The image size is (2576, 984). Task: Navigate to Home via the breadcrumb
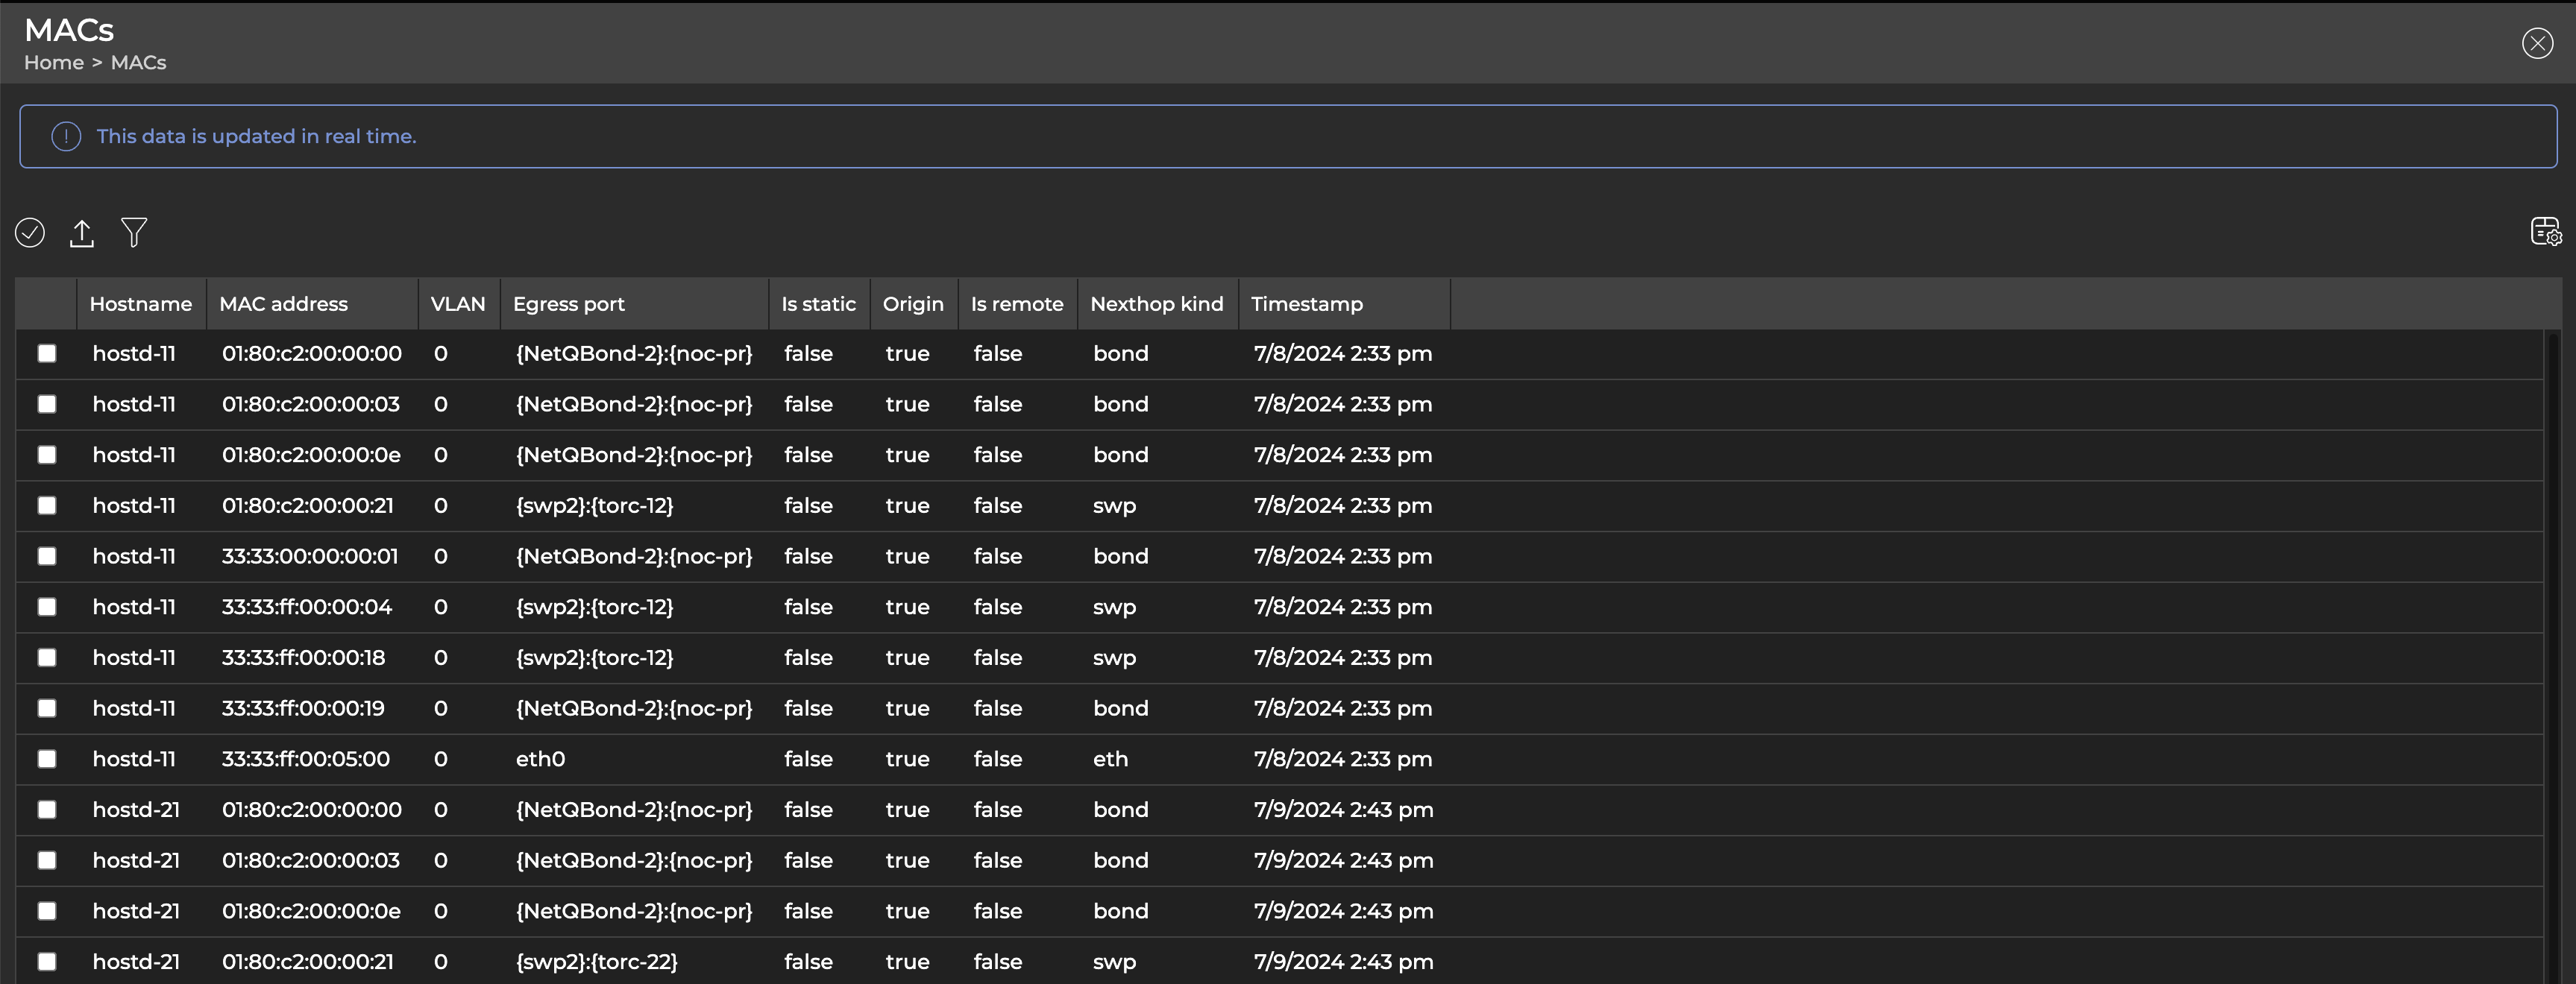coord(53,62)
